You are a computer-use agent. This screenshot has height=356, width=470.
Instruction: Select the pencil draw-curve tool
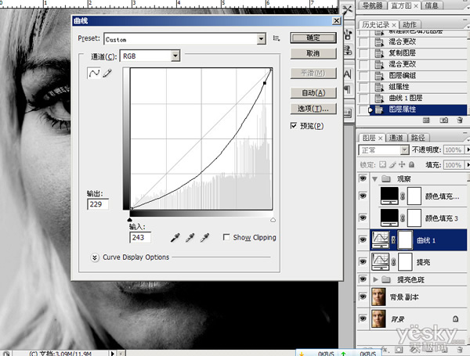point(107,73)
